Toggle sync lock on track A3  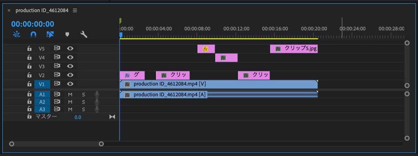coord(57,109)
